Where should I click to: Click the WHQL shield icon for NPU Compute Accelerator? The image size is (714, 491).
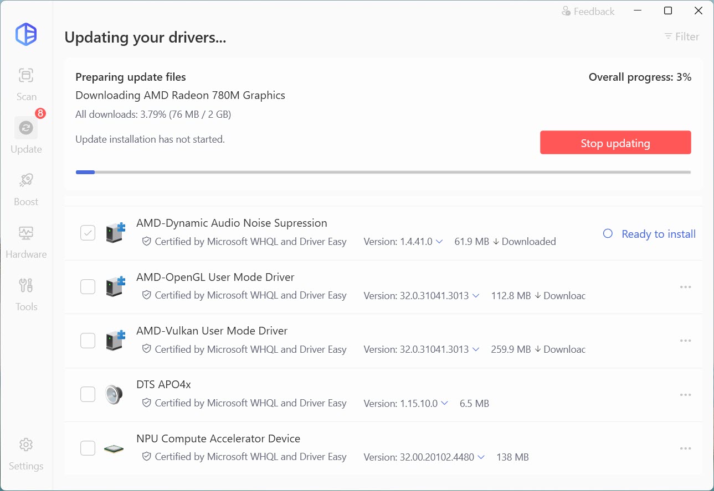(147, 457)
